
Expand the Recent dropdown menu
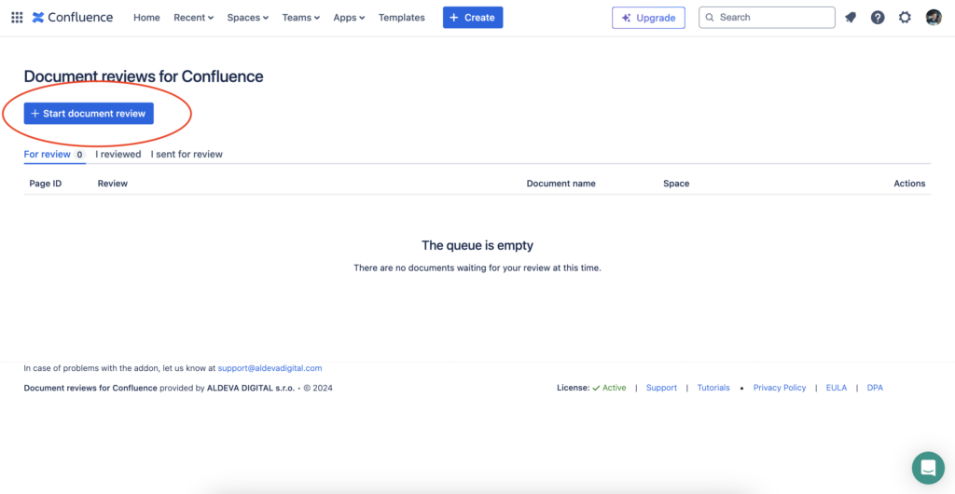(x=194, y=18)
